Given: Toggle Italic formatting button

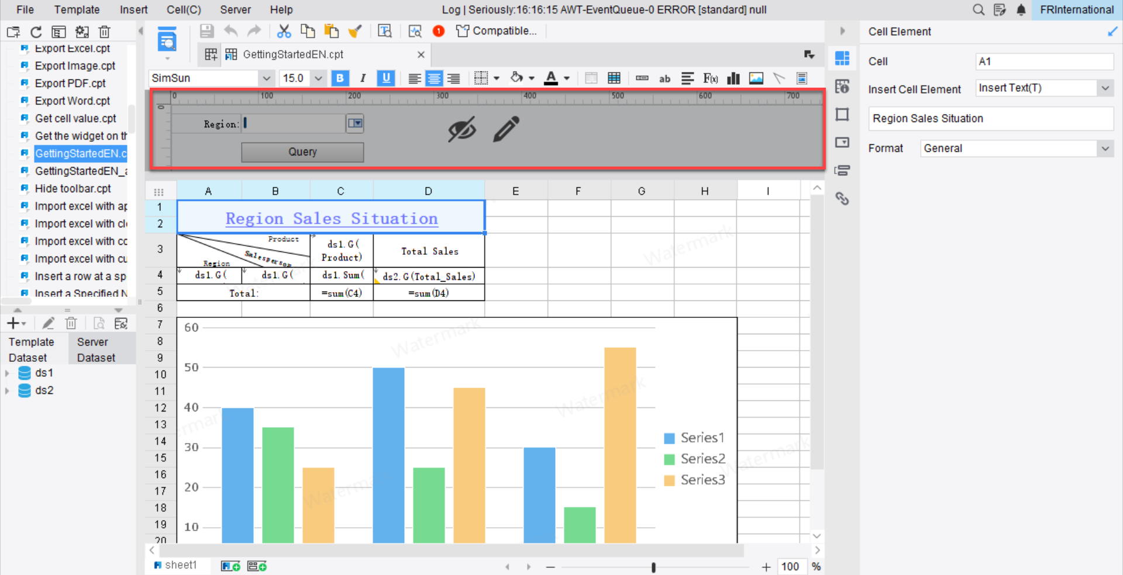Looking at the screenshot, I should 363,78.
